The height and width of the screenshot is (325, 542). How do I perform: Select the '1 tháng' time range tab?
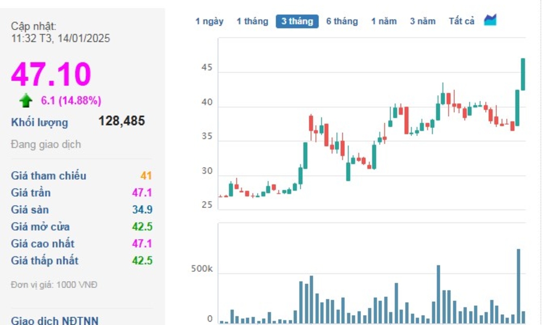tap(252, 21)
